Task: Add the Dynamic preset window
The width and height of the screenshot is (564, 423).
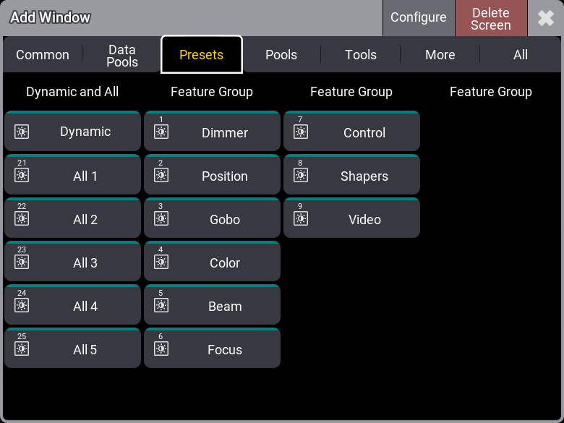Action: 72,131
